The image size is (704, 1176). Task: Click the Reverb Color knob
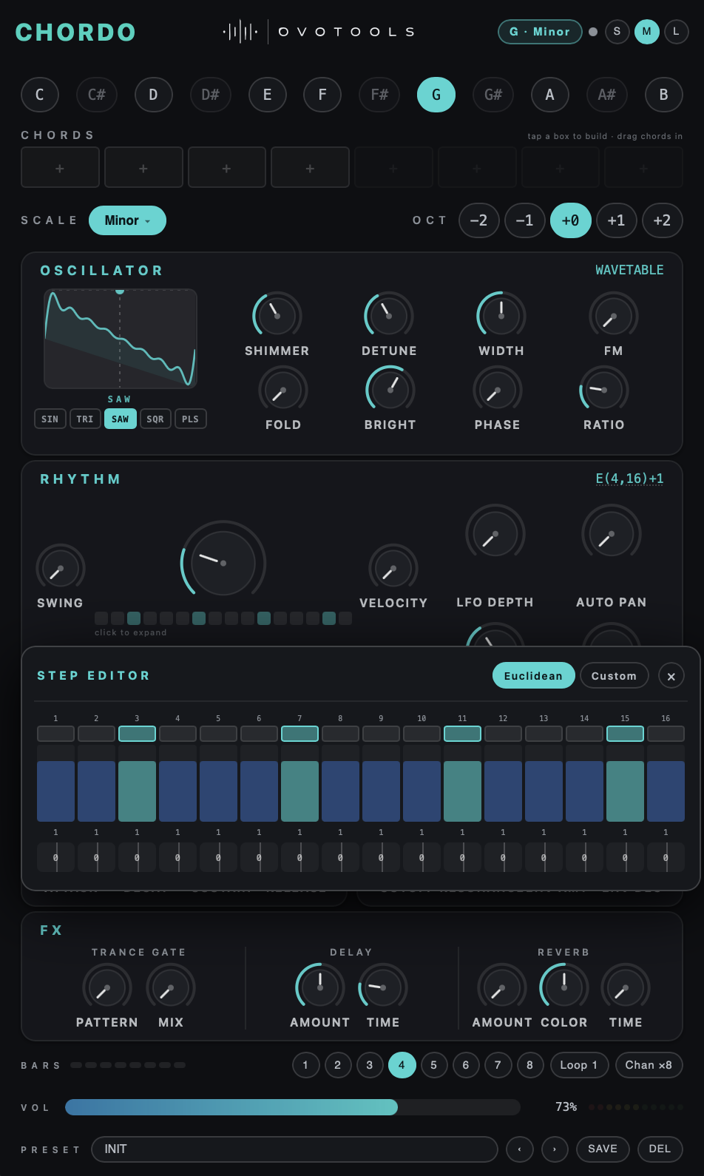pyautogui.click(x=564, y=988)
